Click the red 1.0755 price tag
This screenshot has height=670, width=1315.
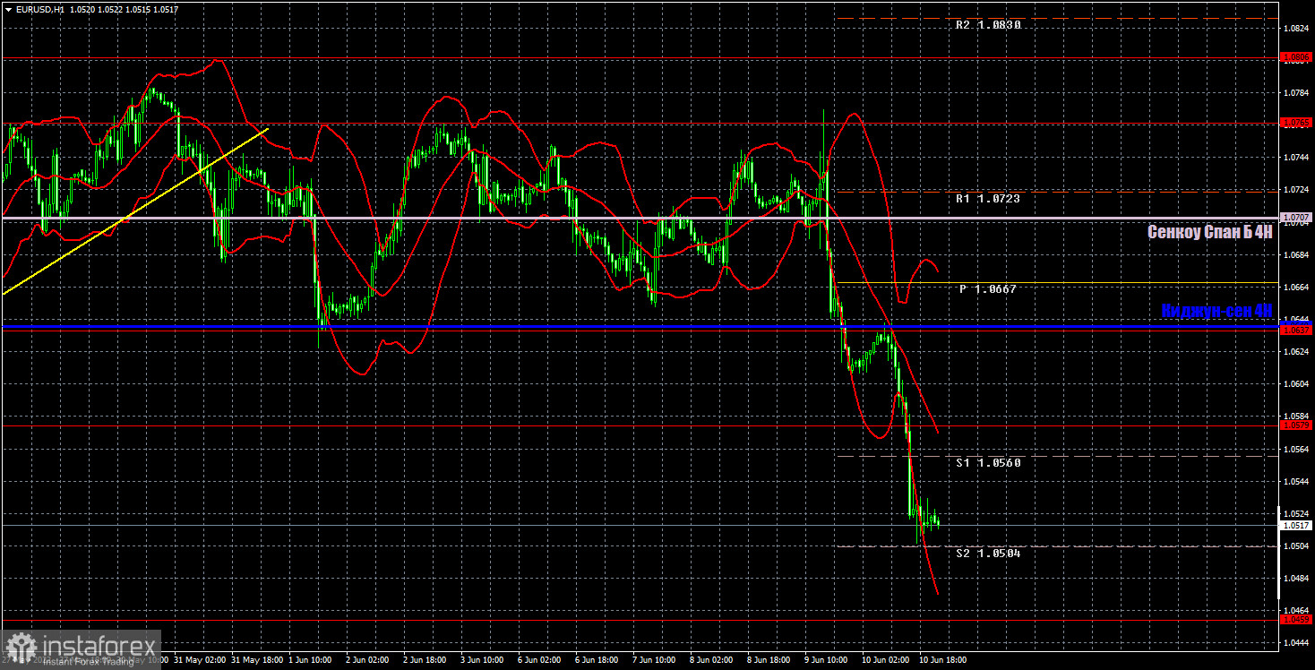[1296, 122]
